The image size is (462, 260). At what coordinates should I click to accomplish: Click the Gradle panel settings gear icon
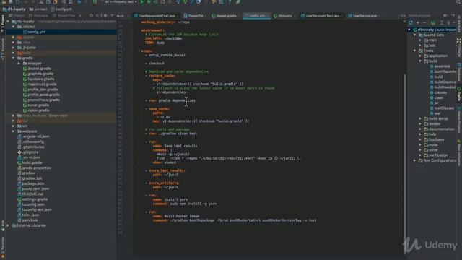[445, 16]
